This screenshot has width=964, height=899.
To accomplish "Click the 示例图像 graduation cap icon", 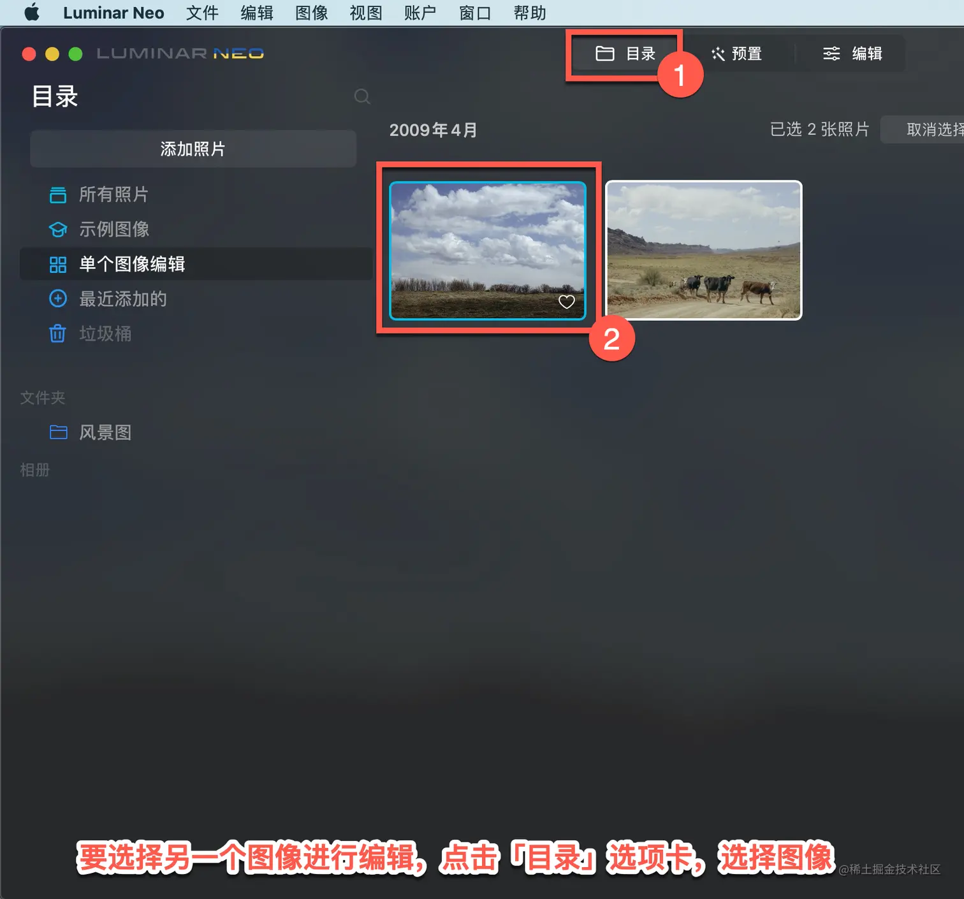I will pyautogui.click(x=58, y=230).
